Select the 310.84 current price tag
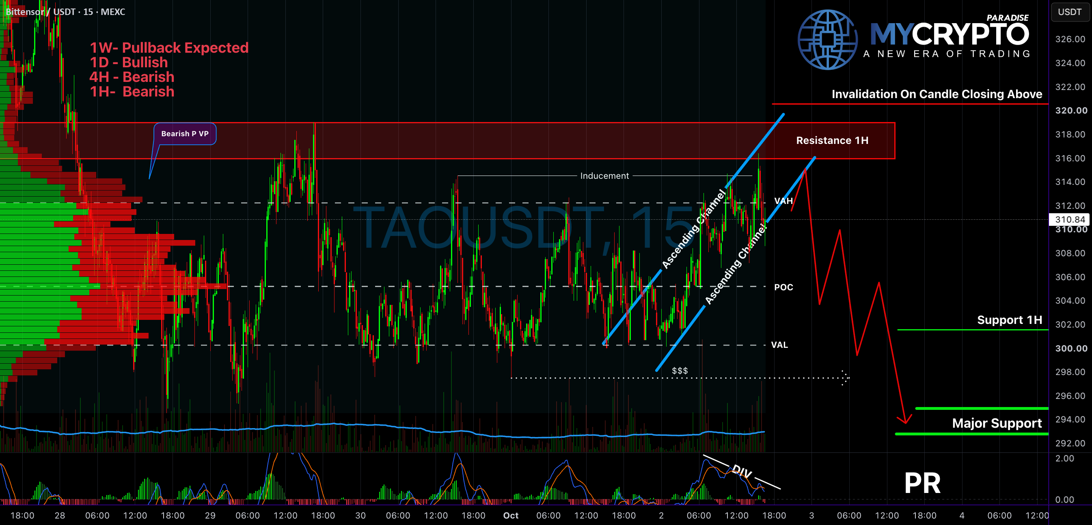Screen dimensions: 1092x525 click(1070, 219)
